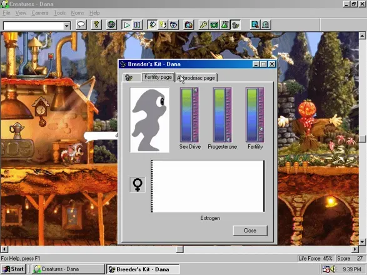Switch to the Aphrodisiac page tab

[196, 77]
